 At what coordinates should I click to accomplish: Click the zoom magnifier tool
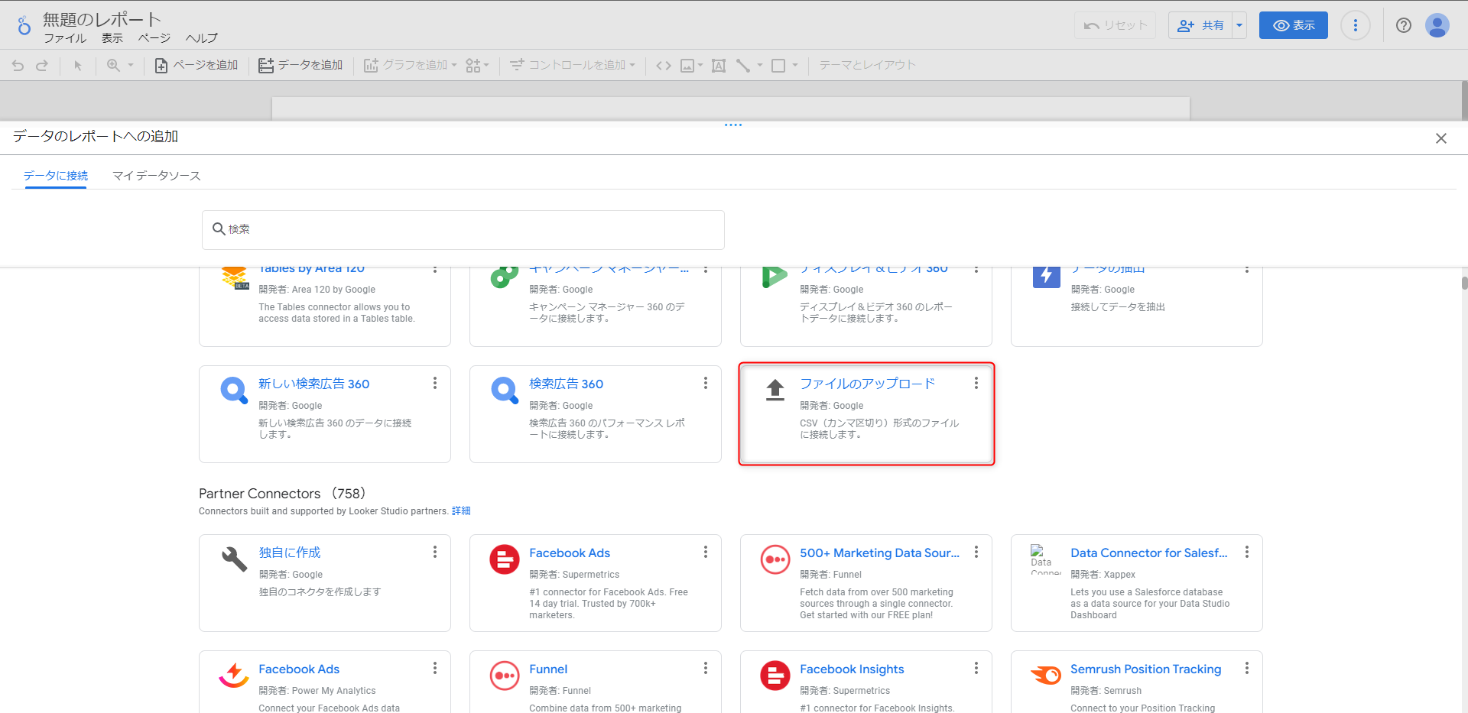click(113, 66)
